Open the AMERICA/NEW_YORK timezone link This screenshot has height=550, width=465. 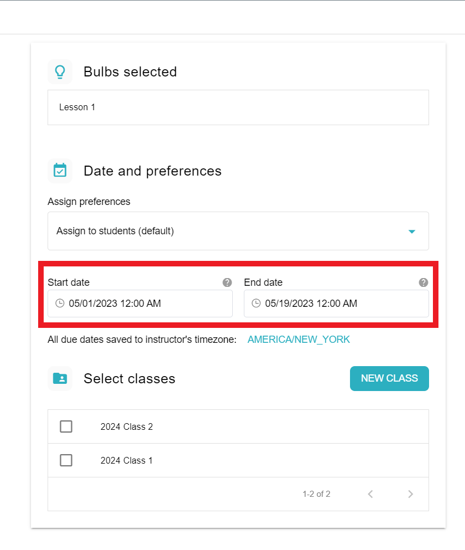299,340
